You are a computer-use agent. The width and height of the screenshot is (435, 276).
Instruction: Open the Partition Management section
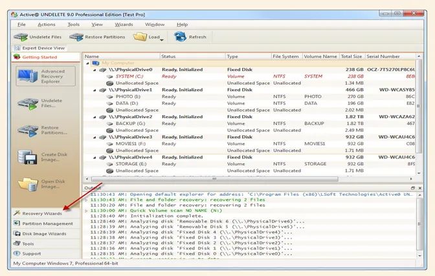point(47,223)
